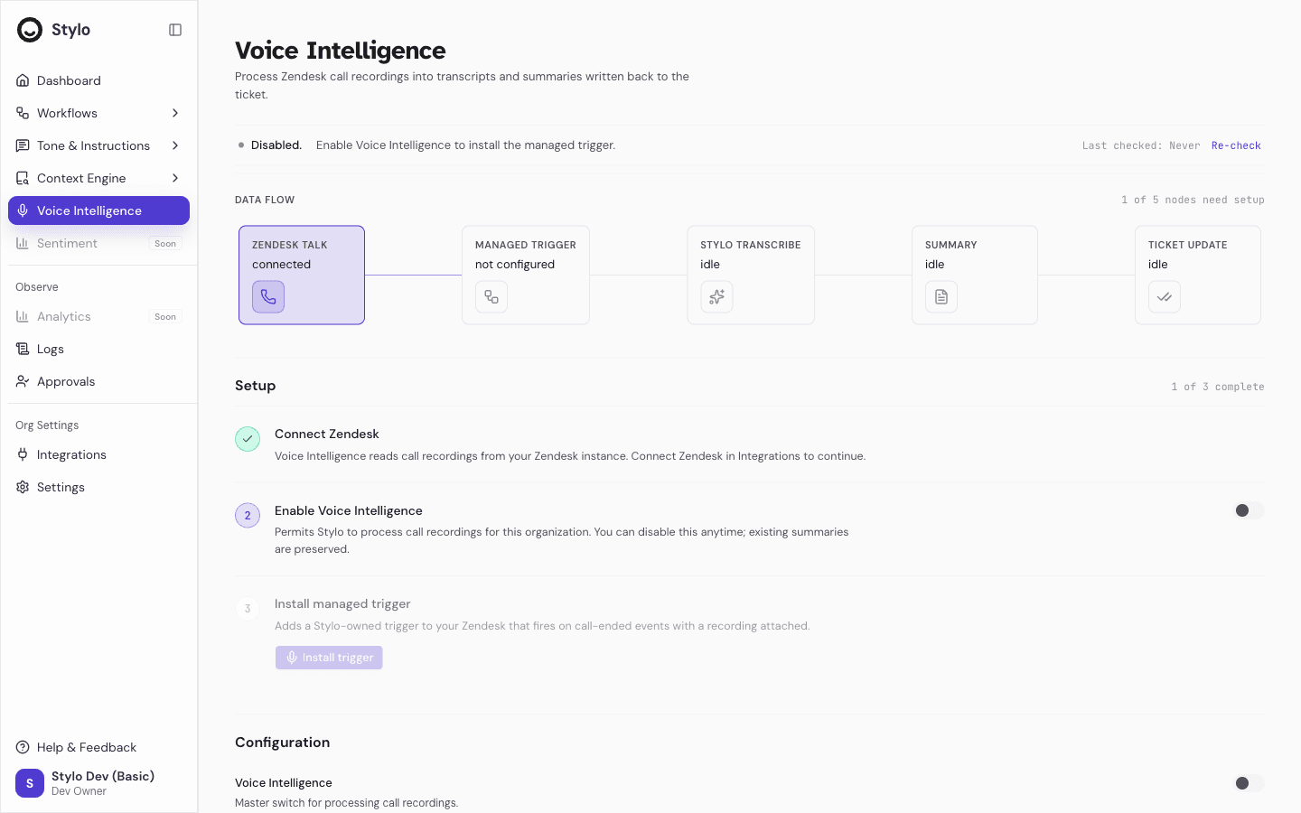The height and width of the screenshot is (813, 1301).
Task: Click the Settings gear icon
Action: (23, 487)
